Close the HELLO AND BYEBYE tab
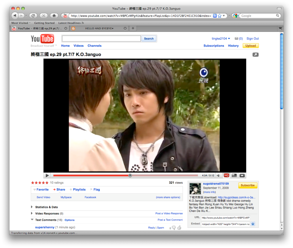The width and height of the screenshot is (293, 248). (125, 28)
